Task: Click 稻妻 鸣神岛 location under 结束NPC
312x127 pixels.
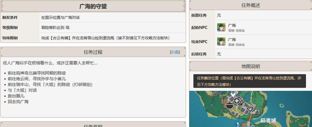Action: click(x=236, y=45)
